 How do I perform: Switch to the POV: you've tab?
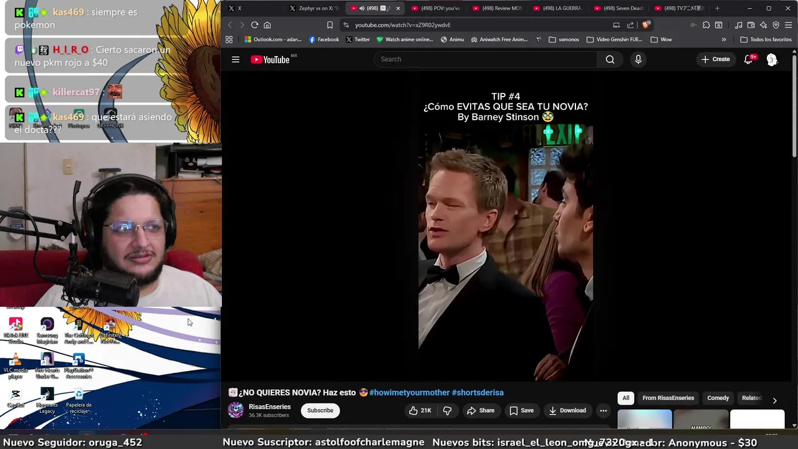click(436, 8)
